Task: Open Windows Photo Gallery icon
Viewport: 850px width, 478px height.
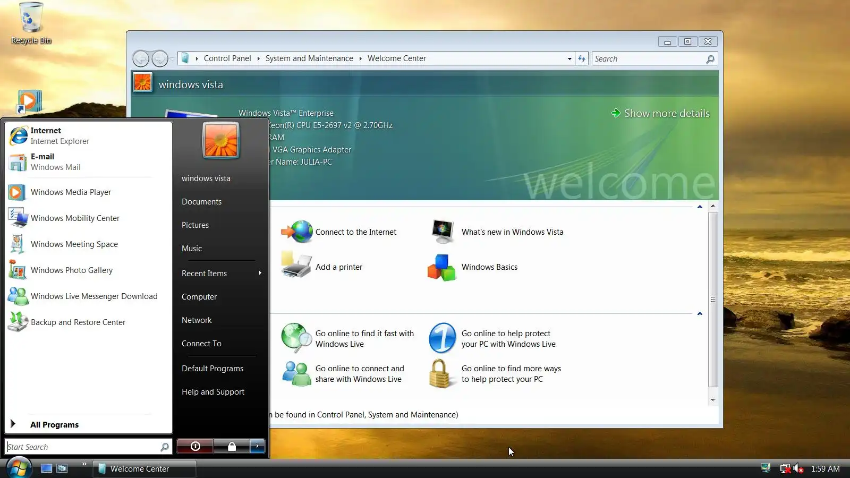Action: pos(18,270)
